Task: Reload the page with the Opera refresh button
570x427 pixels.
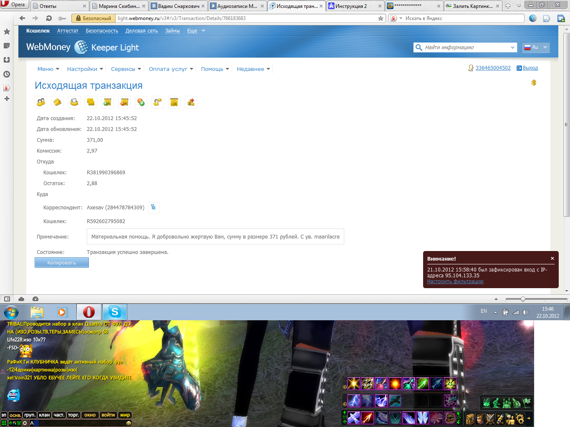Action: click(x=49, y=18)
